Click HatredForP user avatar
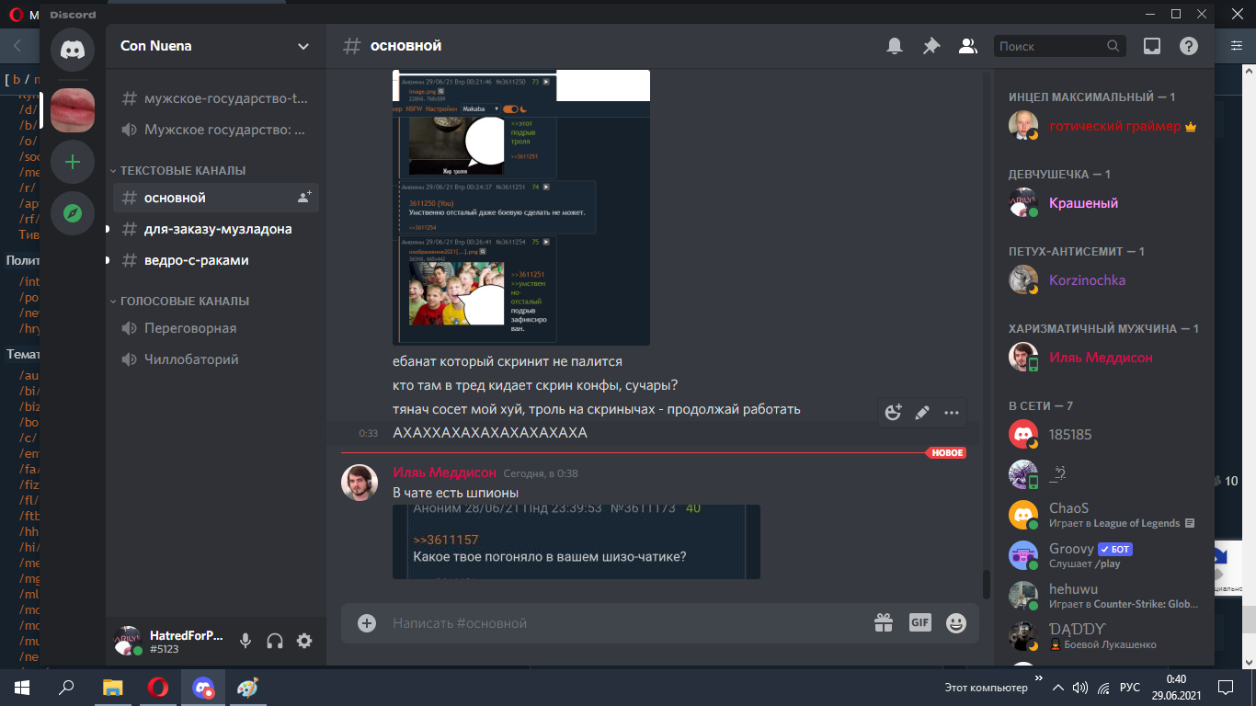The image size is (1256, 706). click(127, 641)
